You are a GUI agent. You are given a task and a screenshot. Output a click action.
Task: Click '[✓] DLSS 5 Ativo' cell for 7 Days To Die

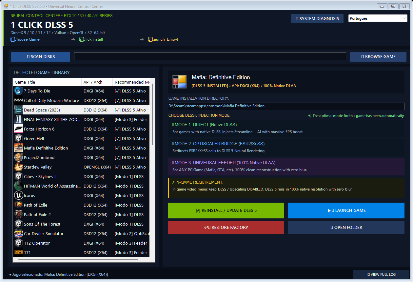click(130, 91)
